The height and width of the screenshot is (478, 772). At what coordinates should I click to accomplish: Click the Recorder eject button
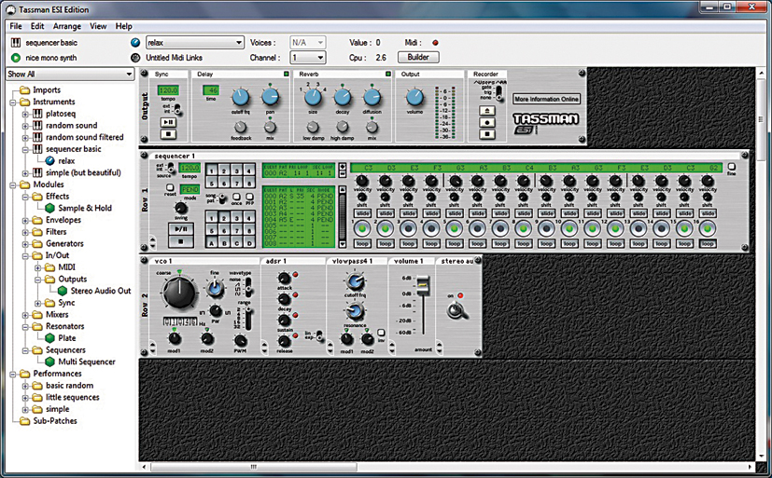pos(487,112)
